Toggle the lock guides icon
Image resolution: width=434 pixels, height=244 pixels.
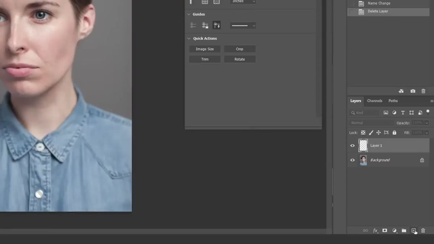pyautogui.click(x=205, y=25)
